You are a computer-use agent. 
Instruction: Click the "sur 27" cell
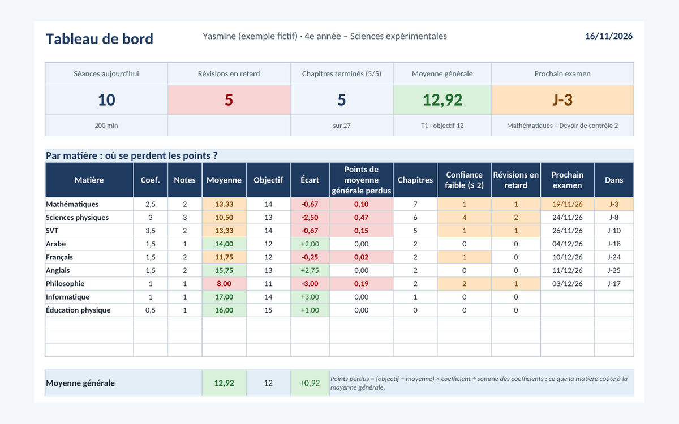click(342, 126)
